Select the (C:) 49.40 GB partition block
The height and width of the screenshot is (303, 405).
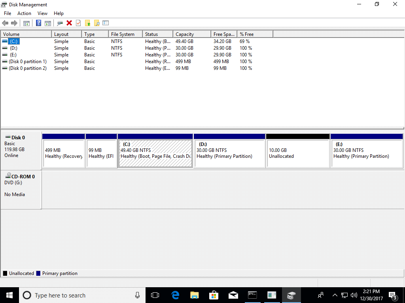155,151
